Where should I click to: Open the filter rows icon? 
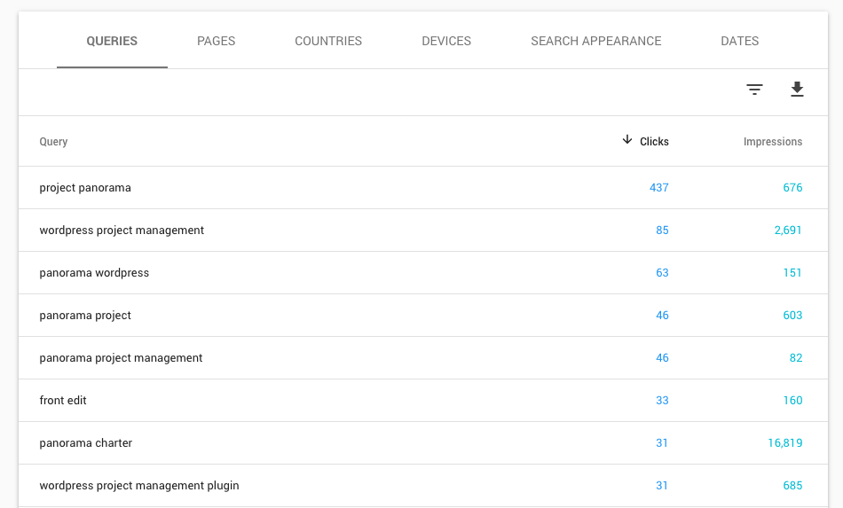pos(754,90)
